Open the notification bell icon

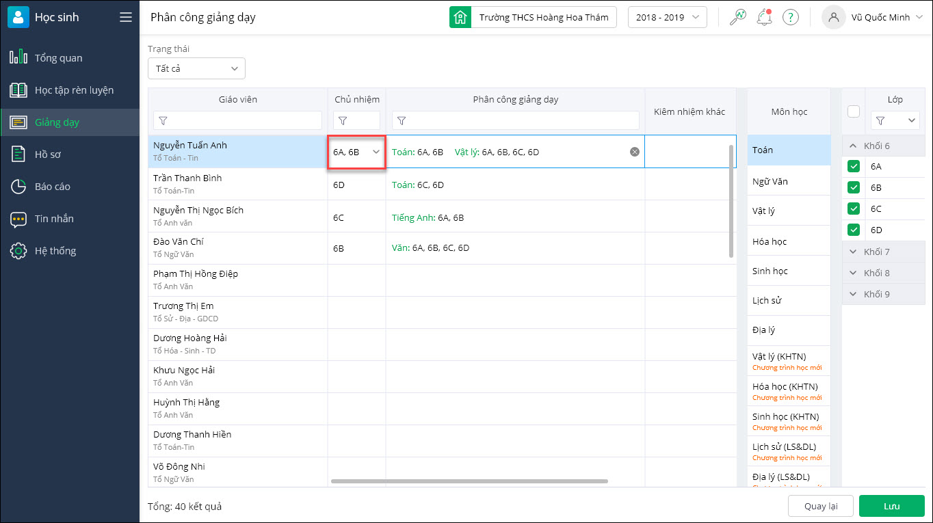click(764, 18)
